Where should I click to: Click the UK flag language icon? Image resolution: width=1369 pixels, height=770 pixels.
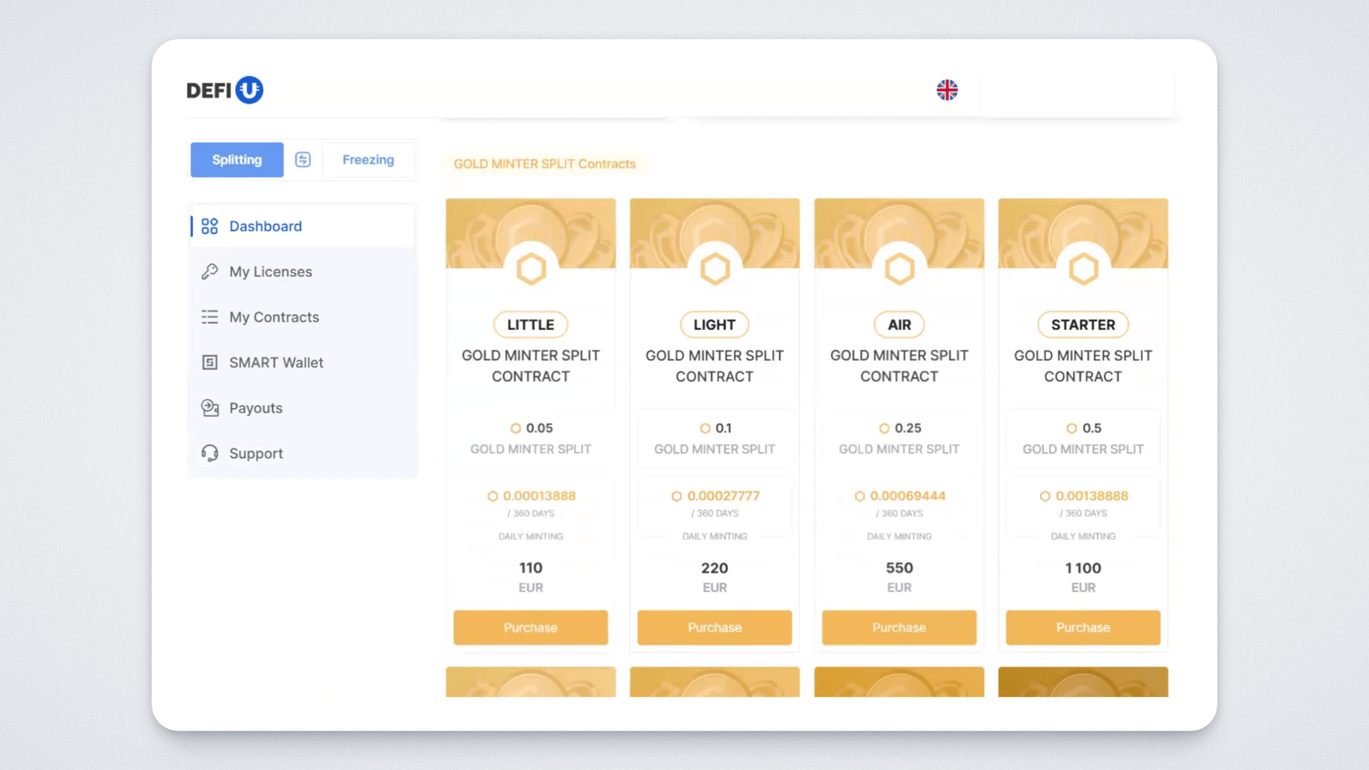(x=947, y=90)
